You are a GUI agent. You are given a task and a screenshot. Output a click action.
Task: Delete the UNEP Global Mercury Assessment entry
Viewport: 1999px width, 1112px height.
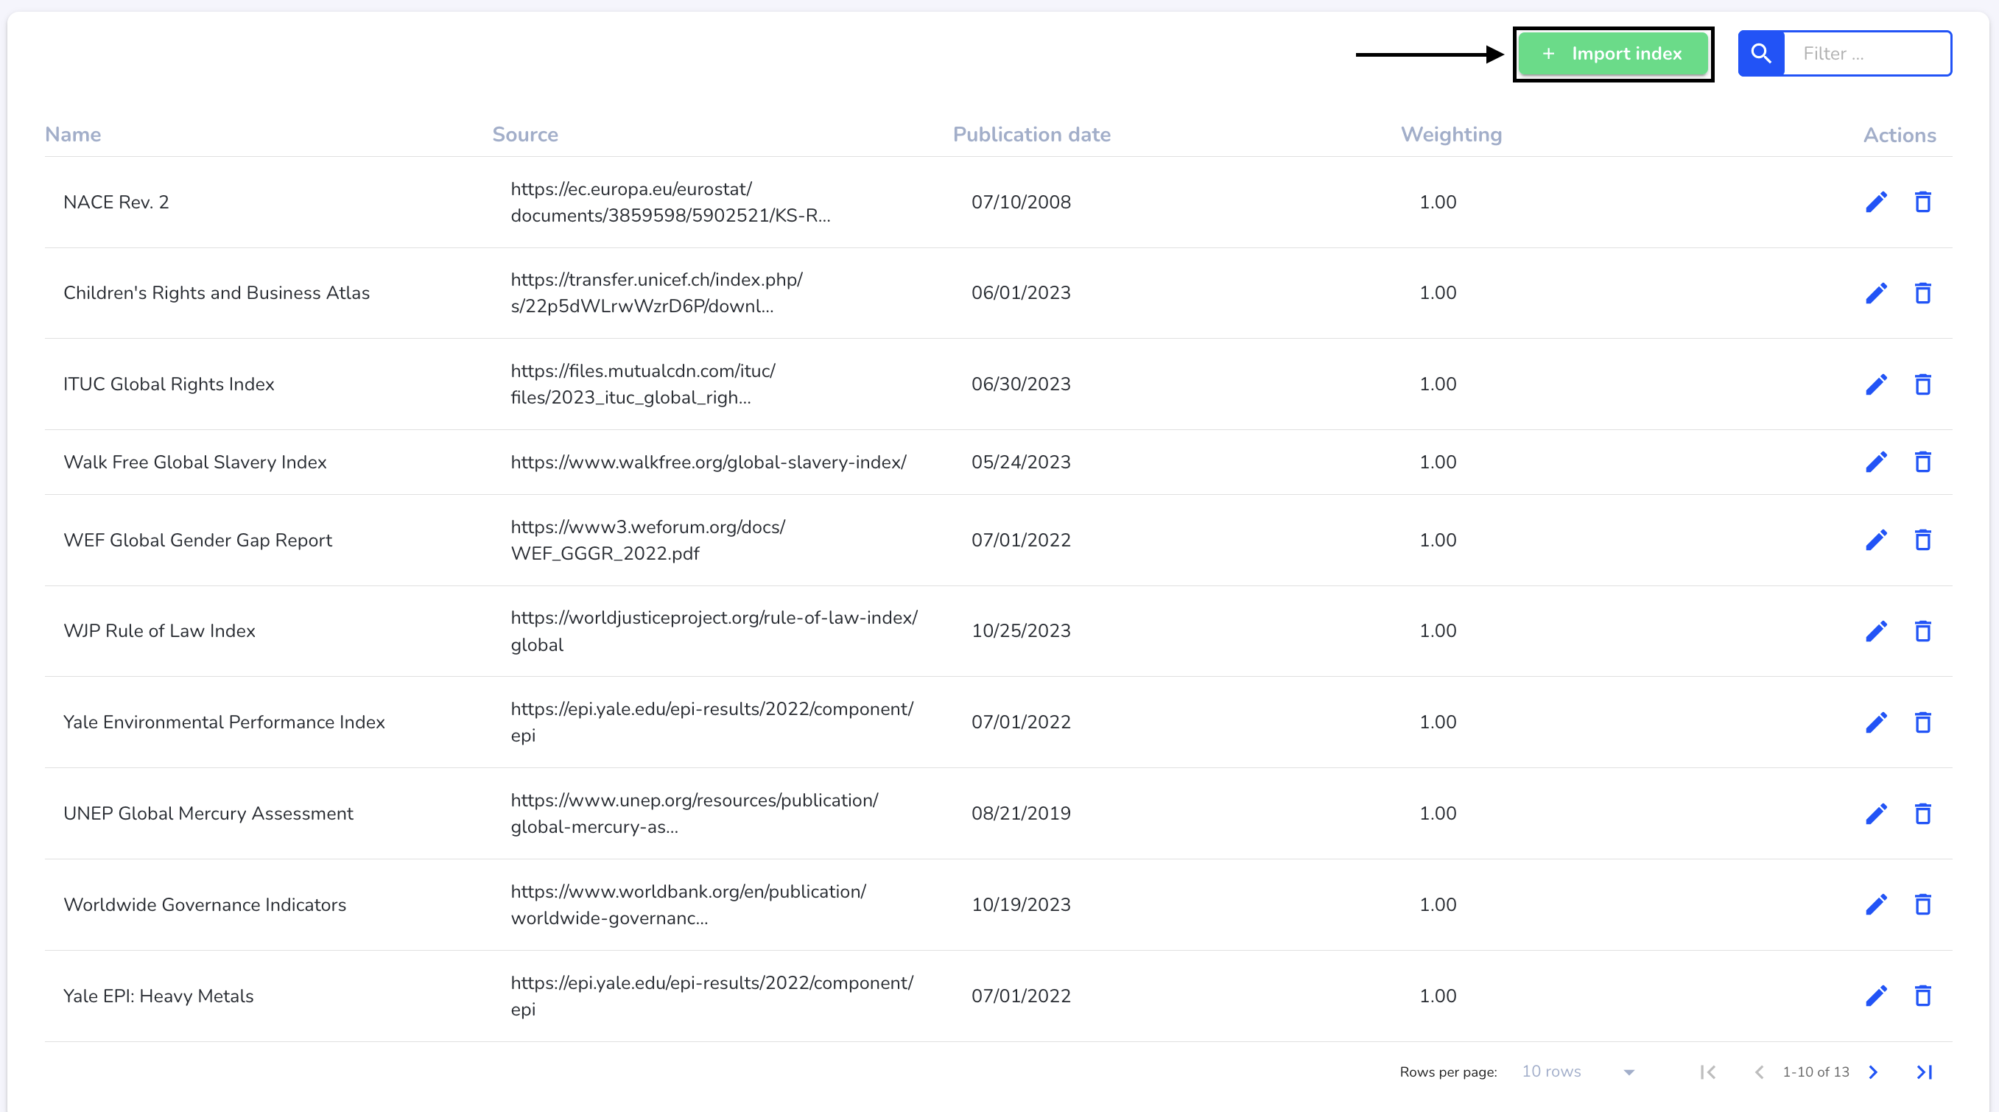[1922, 813]
